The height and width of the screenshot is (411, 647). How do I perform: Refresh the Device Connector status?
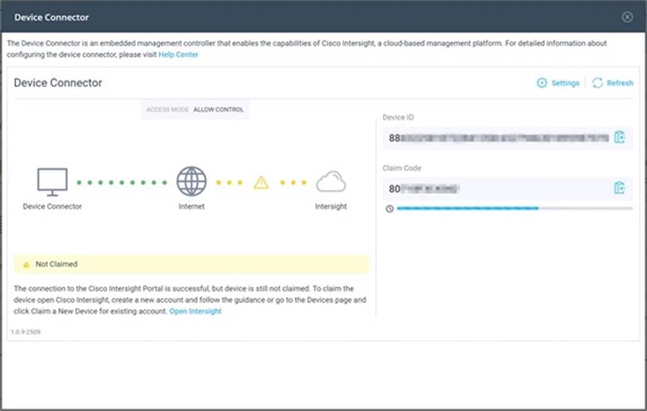point(612,83)
